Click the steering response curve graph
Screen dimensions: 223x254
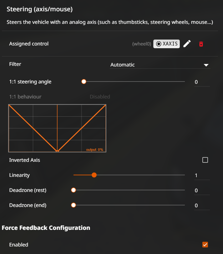pyautogui.click(x=57, y=128)
